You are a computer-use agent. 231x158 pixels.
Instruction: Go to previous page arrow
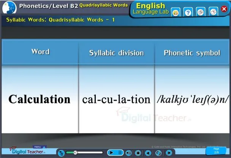click(x=148, y=153)
